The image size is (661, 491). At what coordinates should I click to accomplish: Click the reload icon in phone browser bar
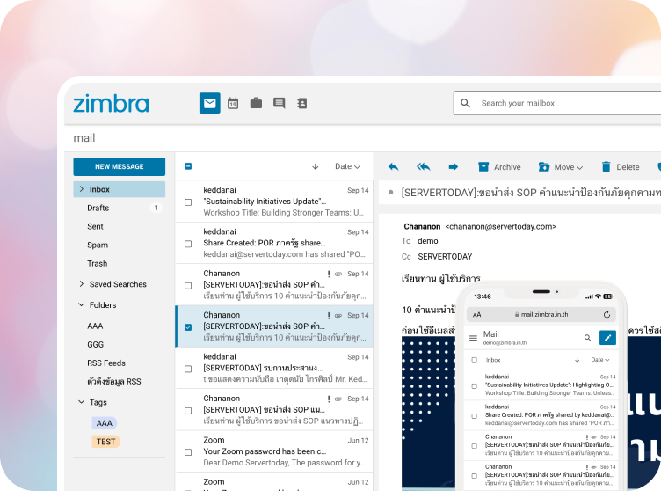pyautogui.click(x=607, y=314)
